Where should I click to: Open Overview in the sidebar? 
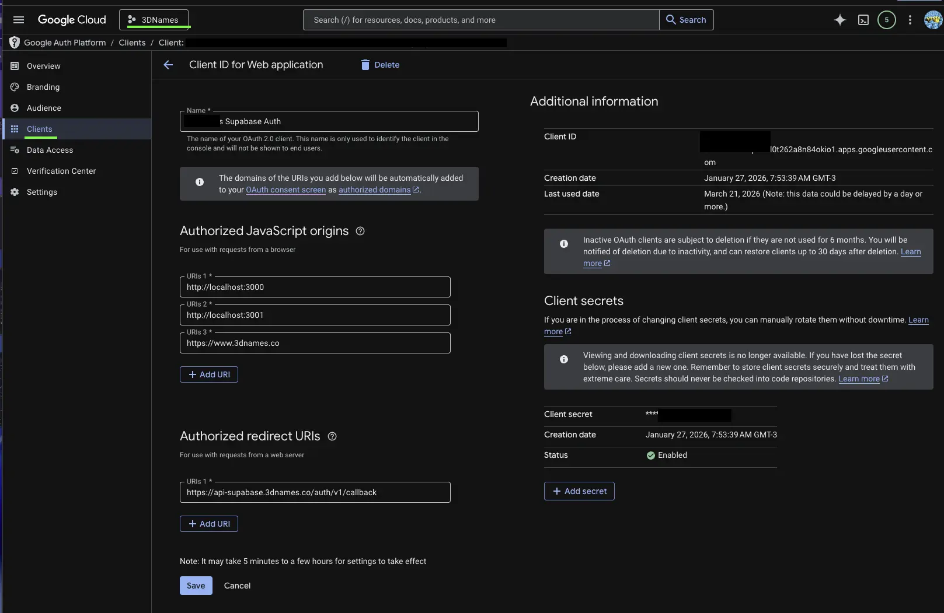[77, 66]
